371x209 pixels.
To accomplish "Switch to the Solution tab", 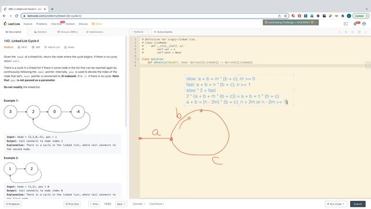I will point(41,32).
